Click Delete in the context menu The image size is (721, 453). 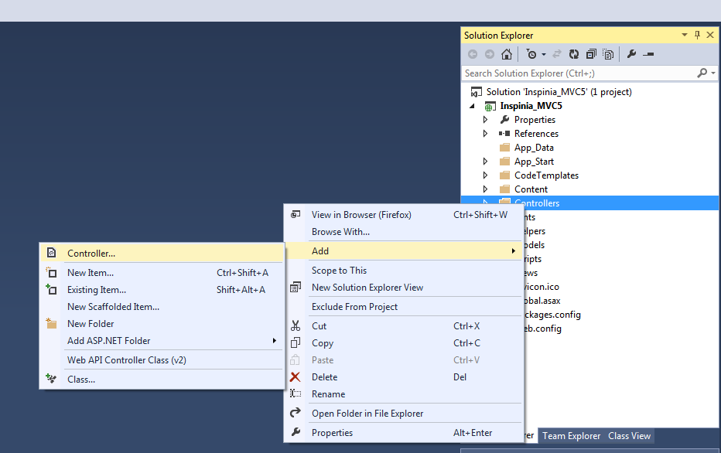[x=324, y=377]
